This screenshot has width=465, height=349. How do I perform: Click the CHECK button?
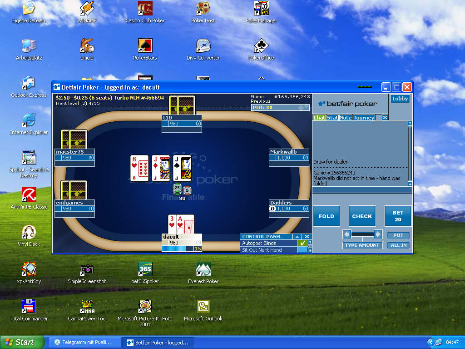click(x=362, y=216)
